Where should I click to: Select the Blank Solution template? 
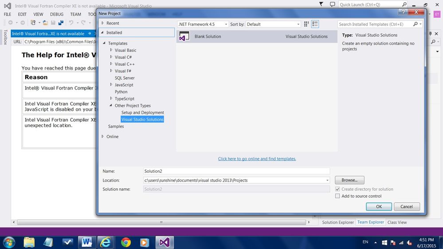[257, 36]
